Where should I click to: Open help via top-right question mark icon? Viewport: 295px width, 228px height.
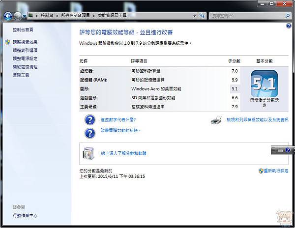click(289, 26)
